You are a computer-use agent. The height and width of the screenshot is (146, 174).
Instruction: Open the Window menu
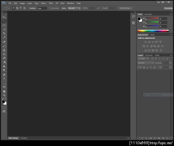[x=70, y=3]
